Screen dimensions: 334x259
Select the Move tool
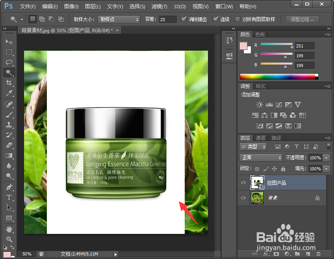pyautogui.click(x=9, y=42)
